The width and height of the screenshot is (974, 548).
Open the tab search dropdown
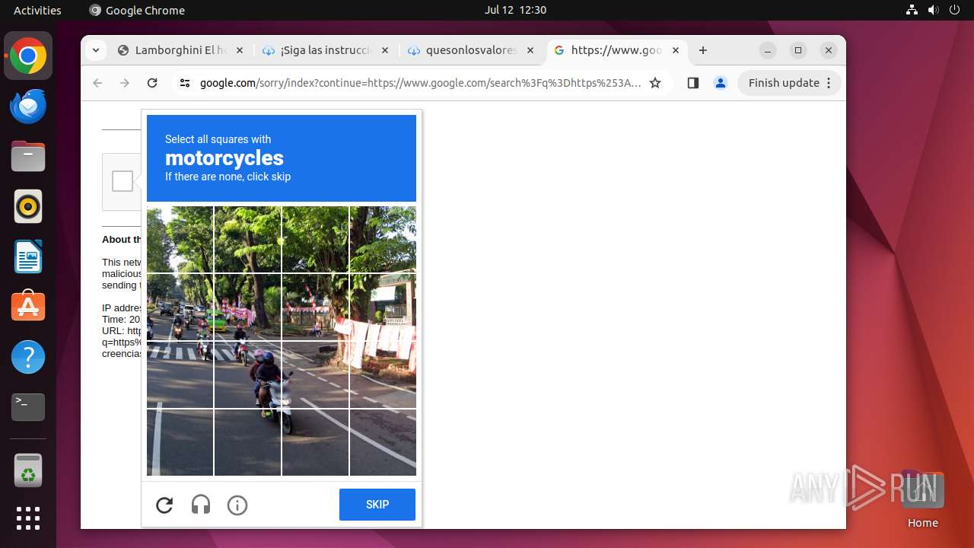(x=95, y=50)
